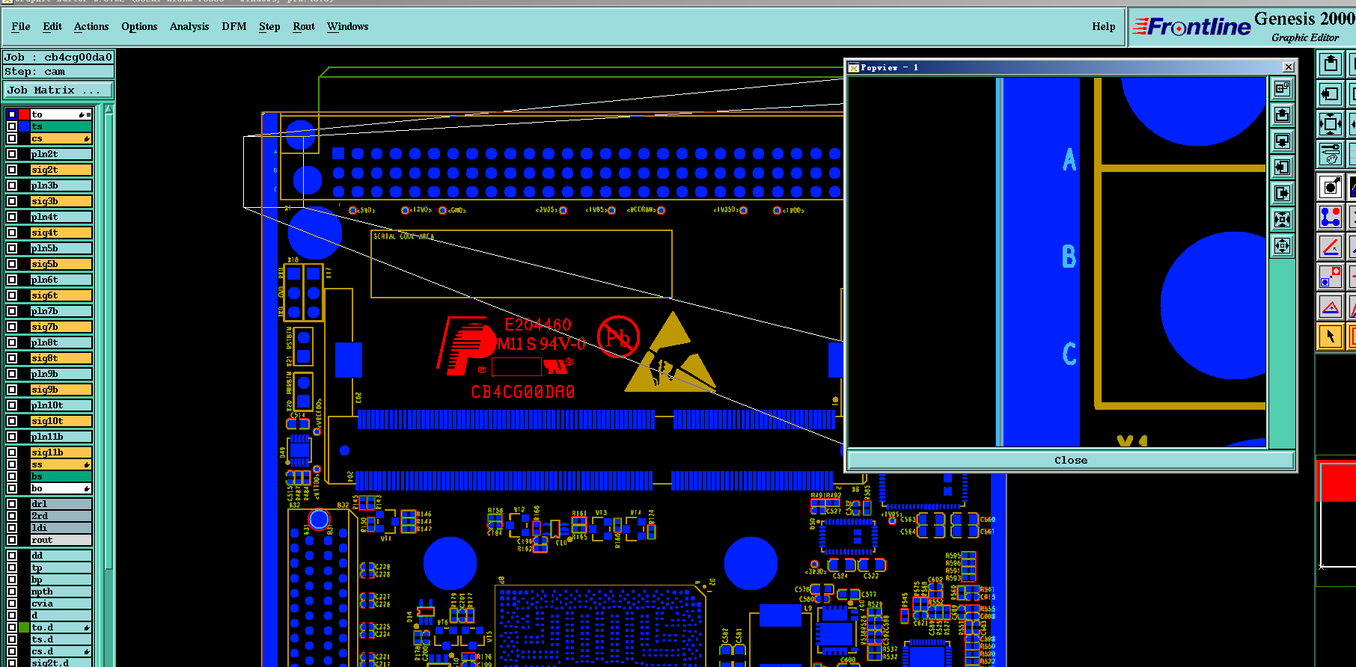Toggle display checkbox for layer sig4t
The width and height of the screenshot is (1356, 667).
coord(12,233)
